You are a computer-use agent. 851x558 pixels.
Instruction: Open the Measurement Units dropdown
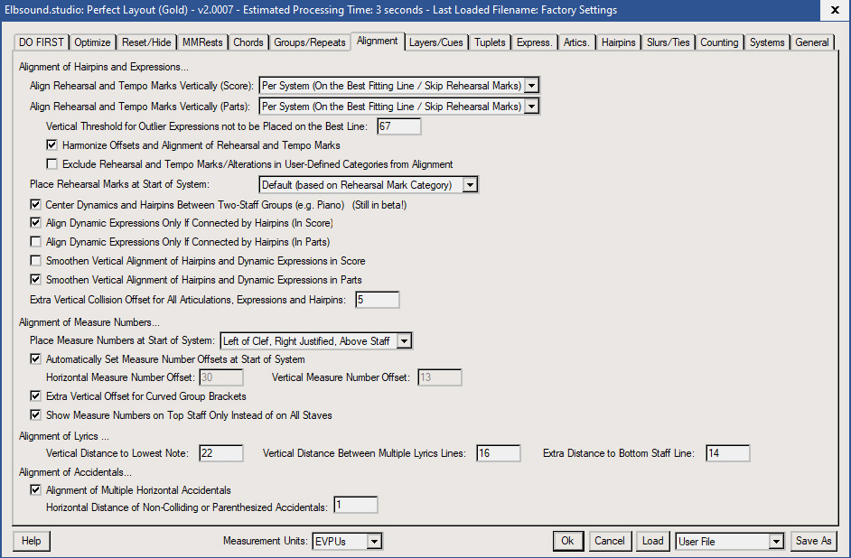(374, 541)
